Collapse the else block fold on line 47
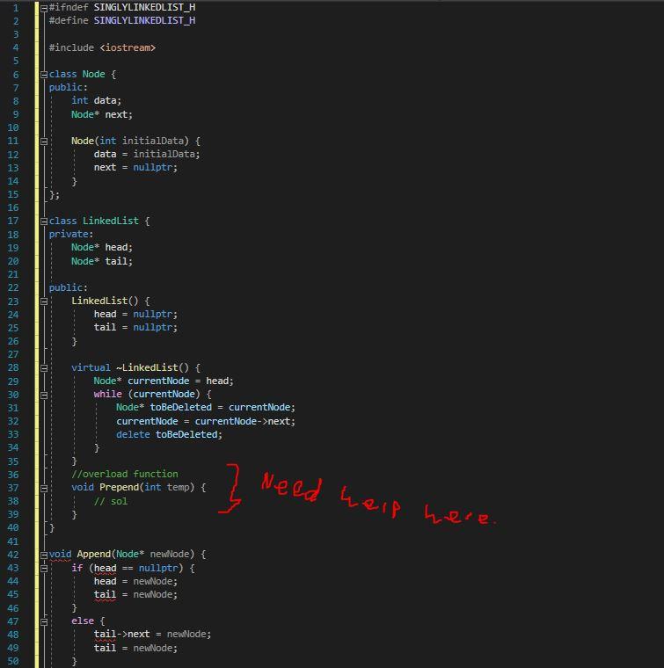Image resolution: width=664 pixels, height=668 pixels. [x=44, y=621]
